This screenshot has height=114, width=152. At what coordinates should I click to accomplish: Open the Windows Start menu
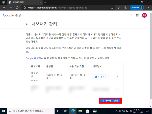click(4, 111)
